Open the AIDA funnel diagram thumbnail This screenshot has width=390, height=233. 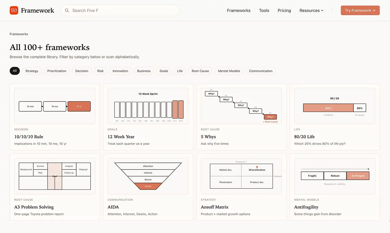point(148,176)
